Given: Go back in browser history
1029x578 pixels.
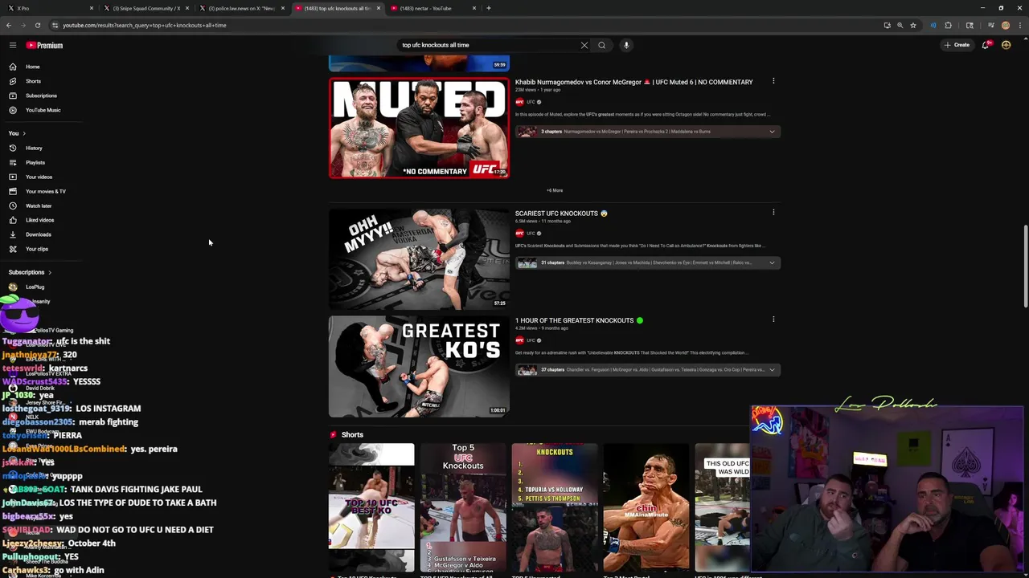Looking at the screenshot, I should pos(9,25).
